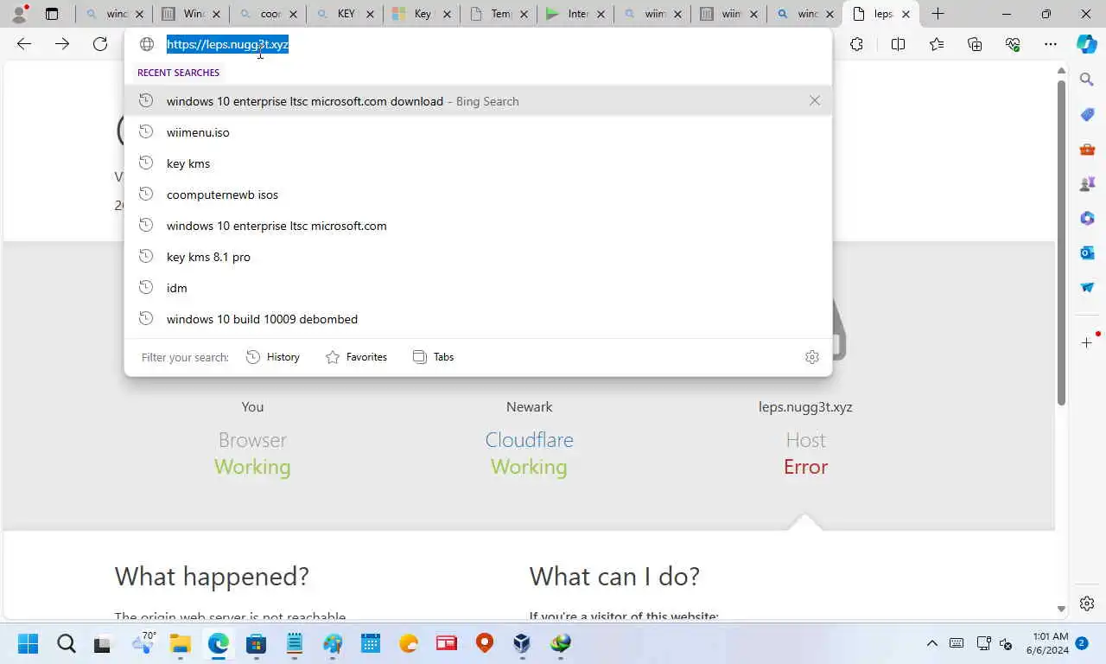Select 'windows 10 enterprise ltsc microsoft.com download' suggestion
The image size is (1106, 664).
tap(478, 101)
